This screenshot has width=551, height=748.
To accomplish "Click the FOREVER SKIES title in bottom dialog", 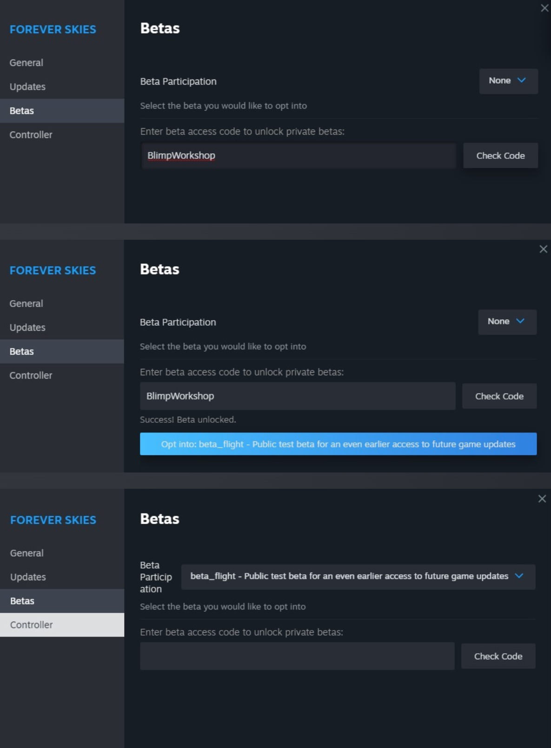I will (x=53, y=520).
